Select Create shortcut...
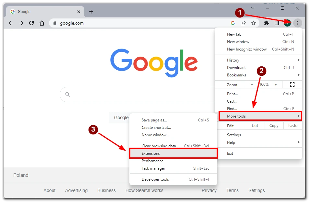Viewport: 311px width, 204px height. pyautogui.click(x=173, y=128)
